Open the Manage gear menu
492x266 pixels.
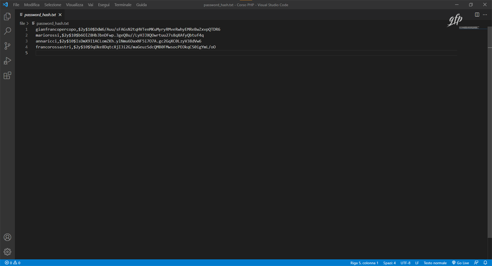7,252
